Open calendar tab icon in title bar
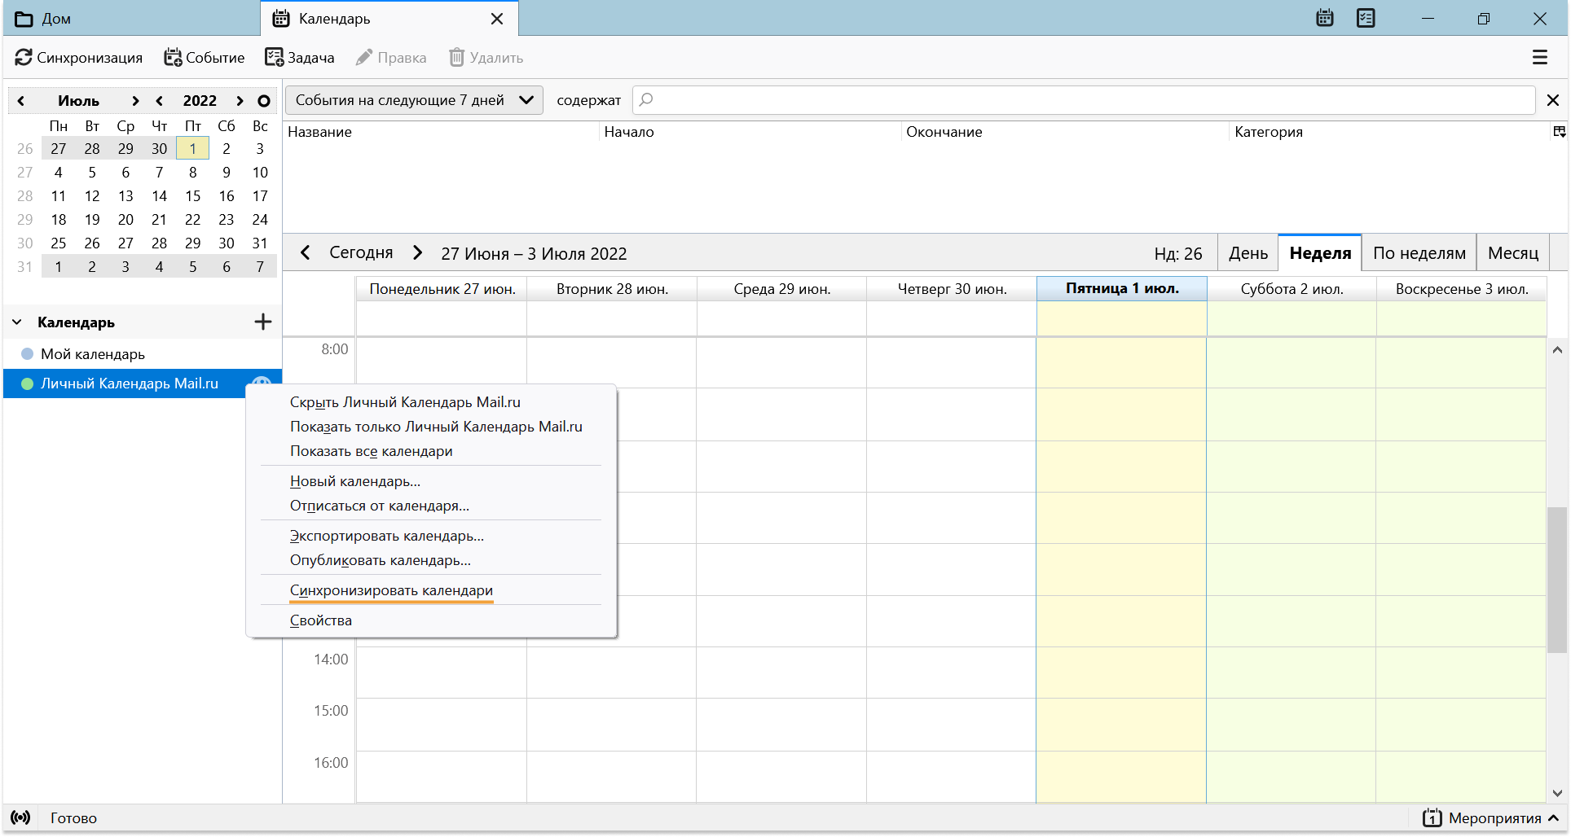This screenshot has width=1571, height=837. pos(1325,18)
